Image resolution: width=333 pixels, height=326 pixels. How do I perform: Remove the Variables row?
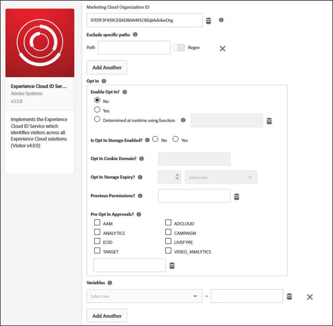click(x=310, y=297)
